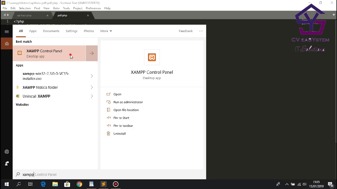Click the volume speaker tray icon
This screenshot has height=189, width=337.
[305, 184]
